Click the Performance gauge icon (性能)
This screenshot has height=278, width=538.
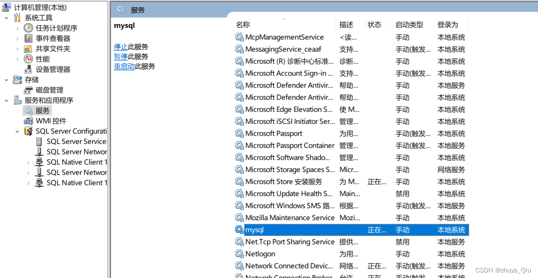tap(28, 59)
